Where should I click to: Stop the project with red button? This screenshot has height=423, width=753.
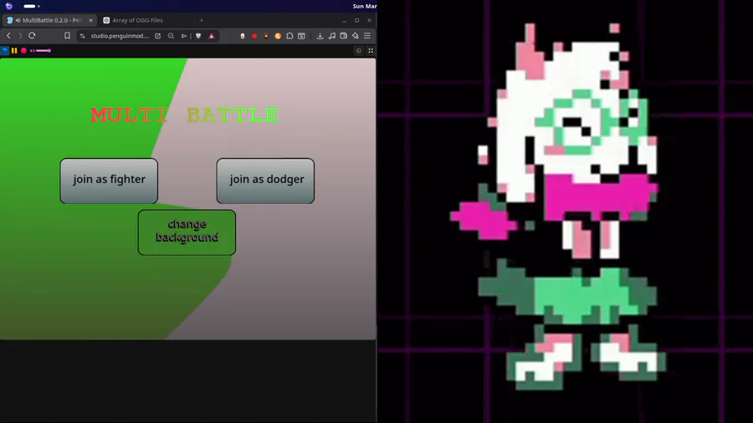[23, 50]
